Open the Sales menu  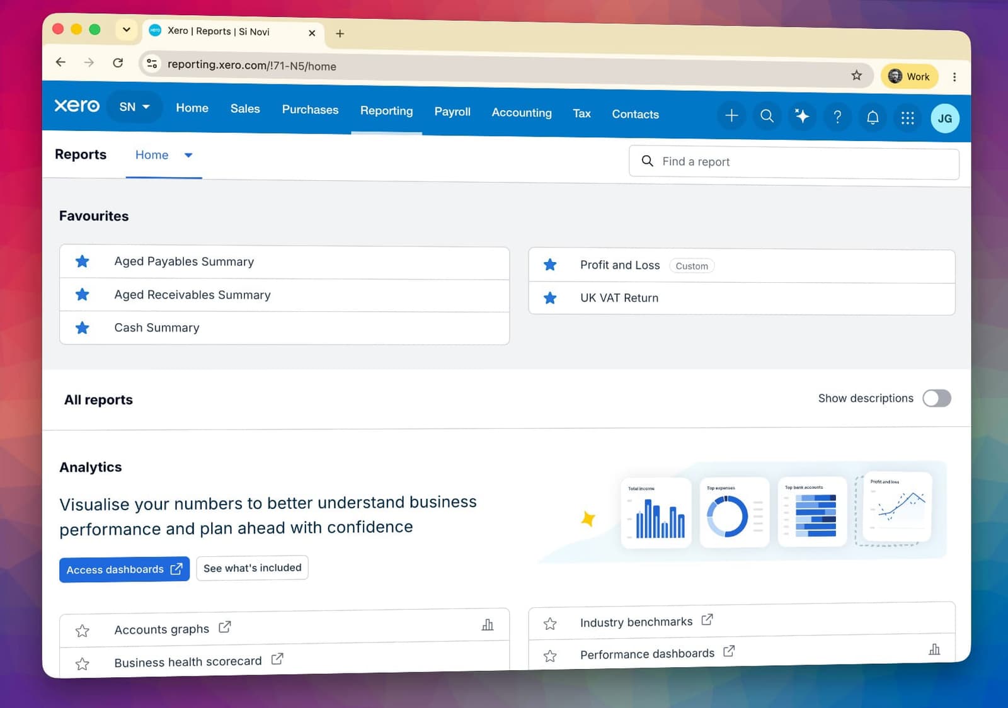[x=245, y=108]
